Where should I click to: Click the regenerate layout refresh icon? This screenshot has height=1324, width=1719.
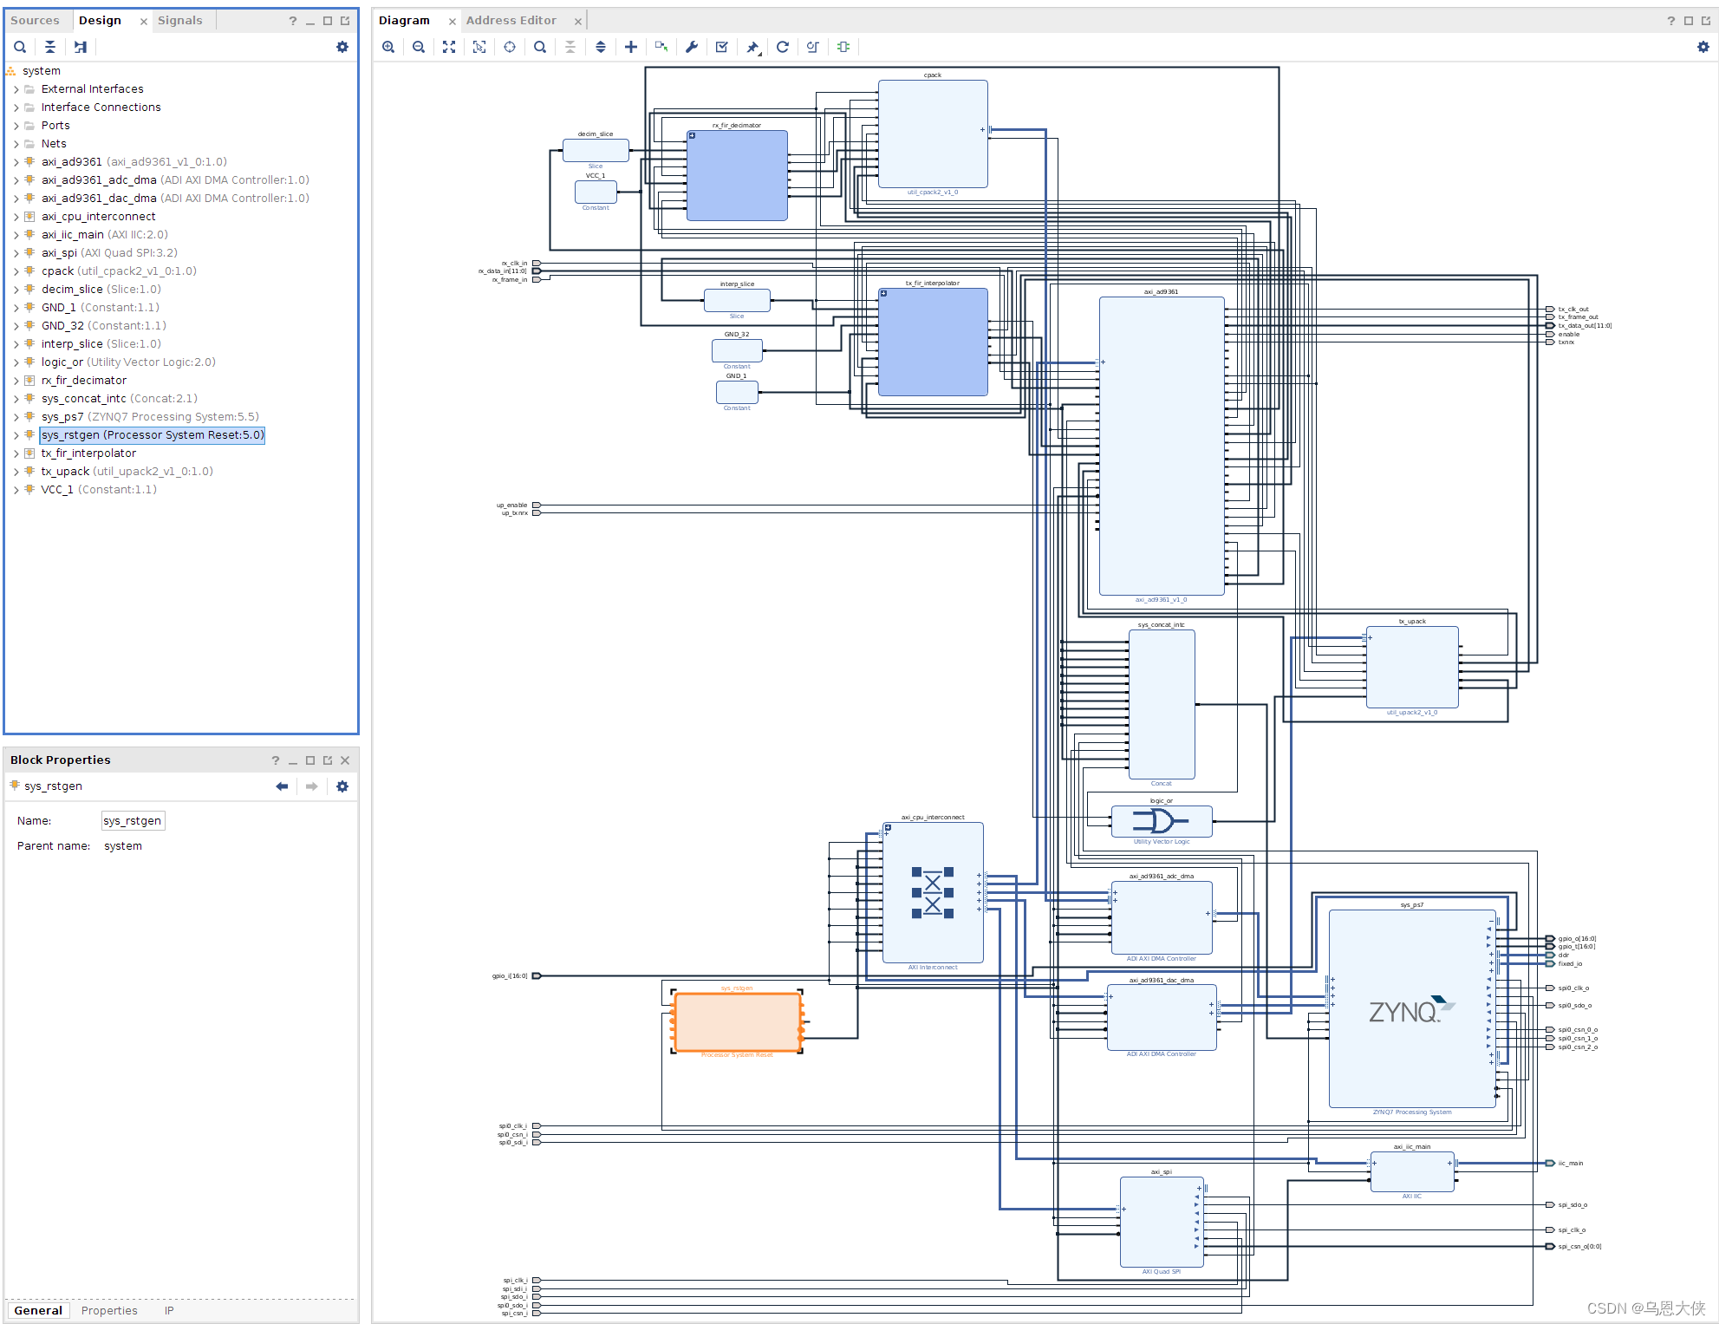point(783,50)
